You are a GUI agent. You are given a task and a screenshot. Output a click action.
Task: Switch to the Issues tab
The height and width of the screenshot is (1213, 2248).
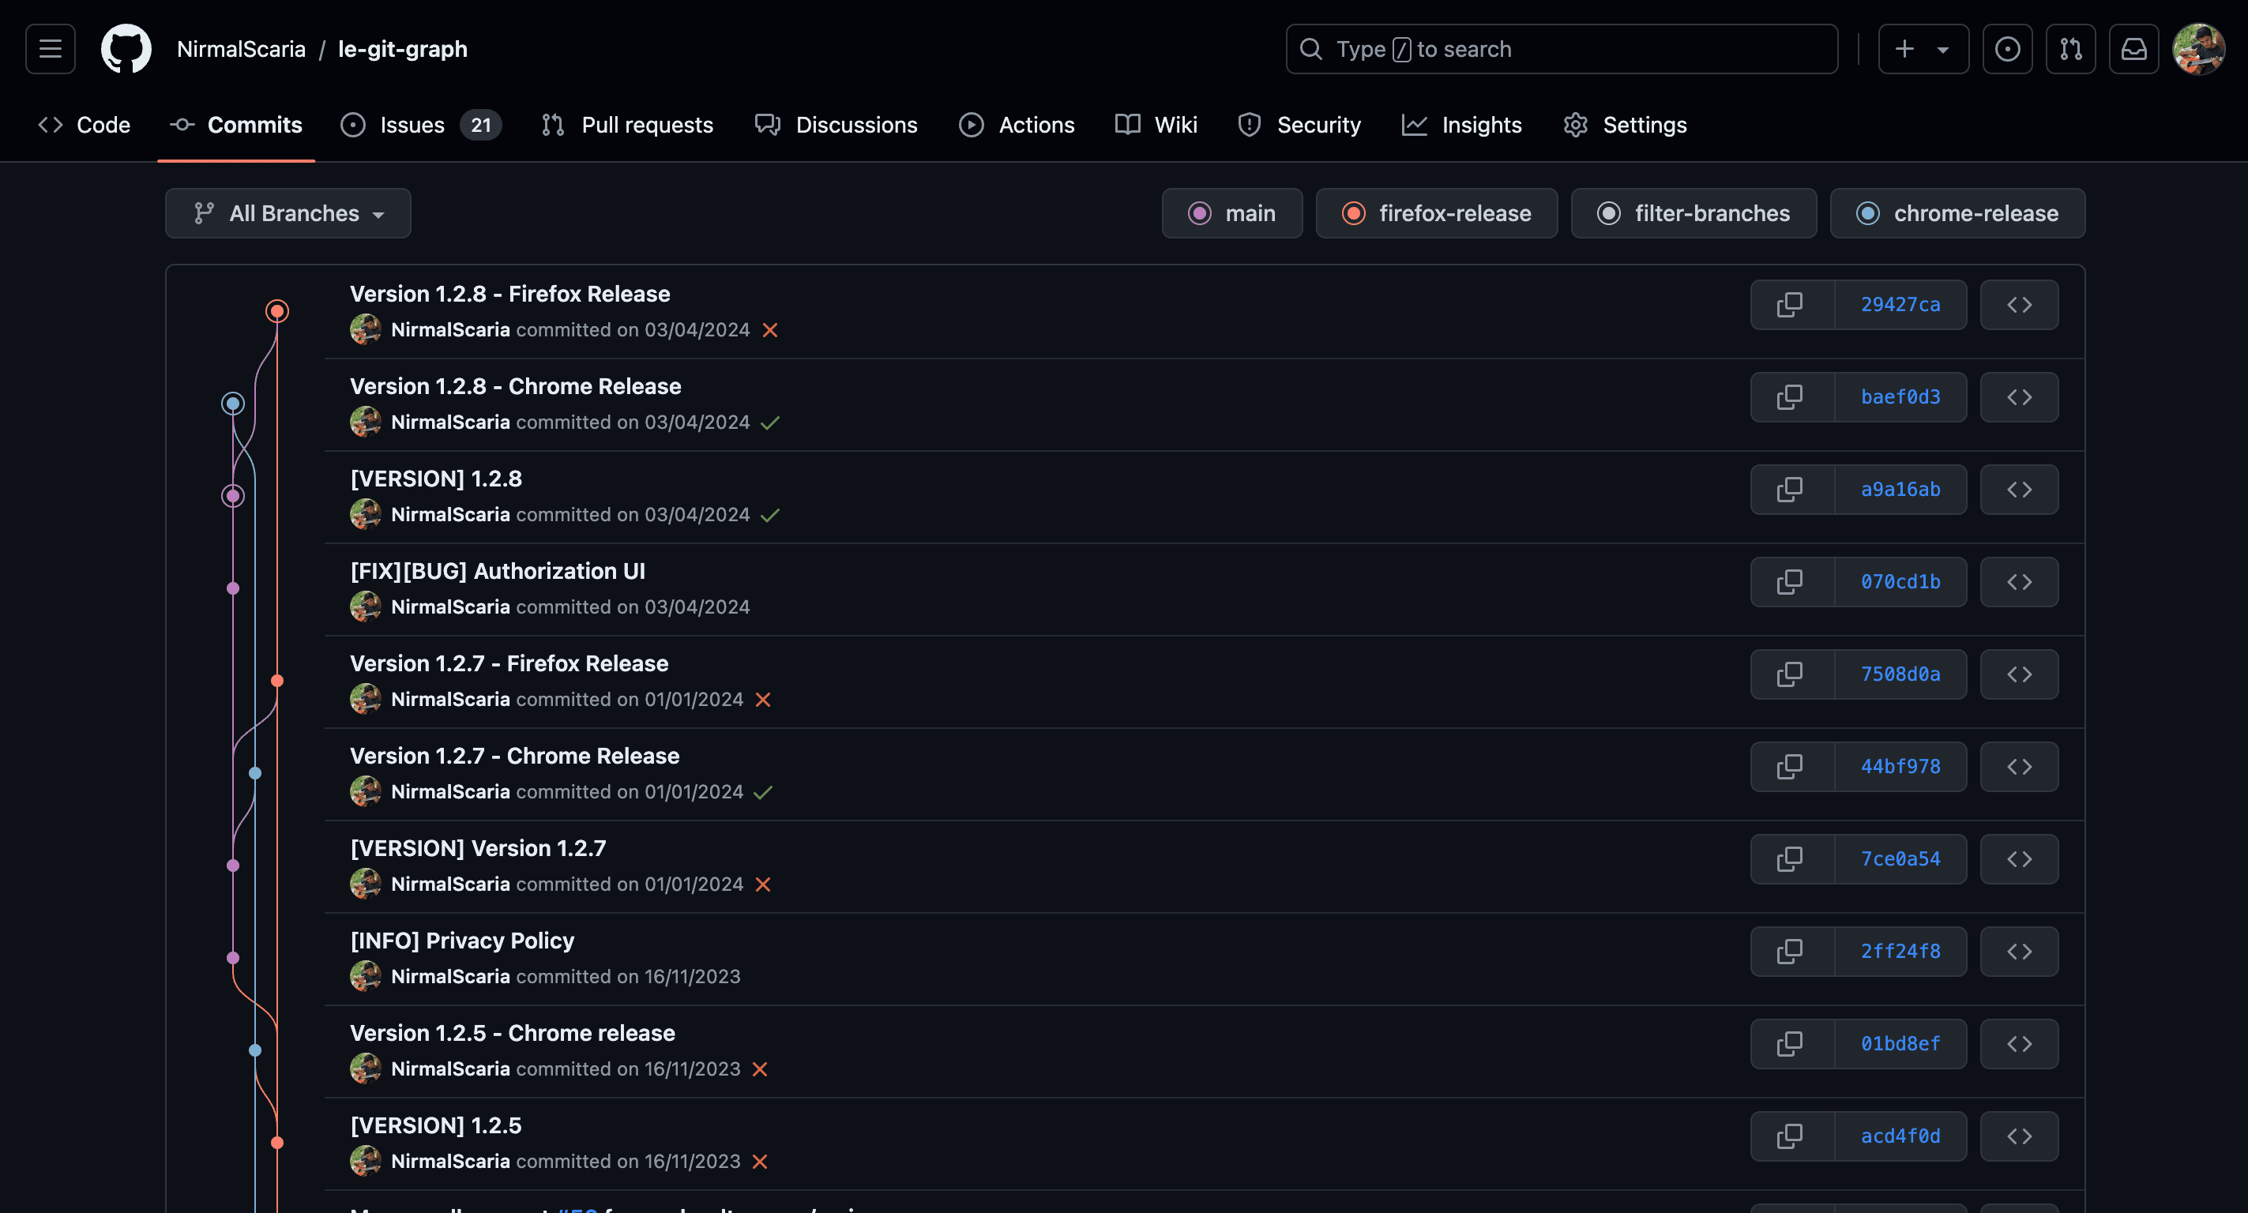pyautogui.click(x=412, y=125)
